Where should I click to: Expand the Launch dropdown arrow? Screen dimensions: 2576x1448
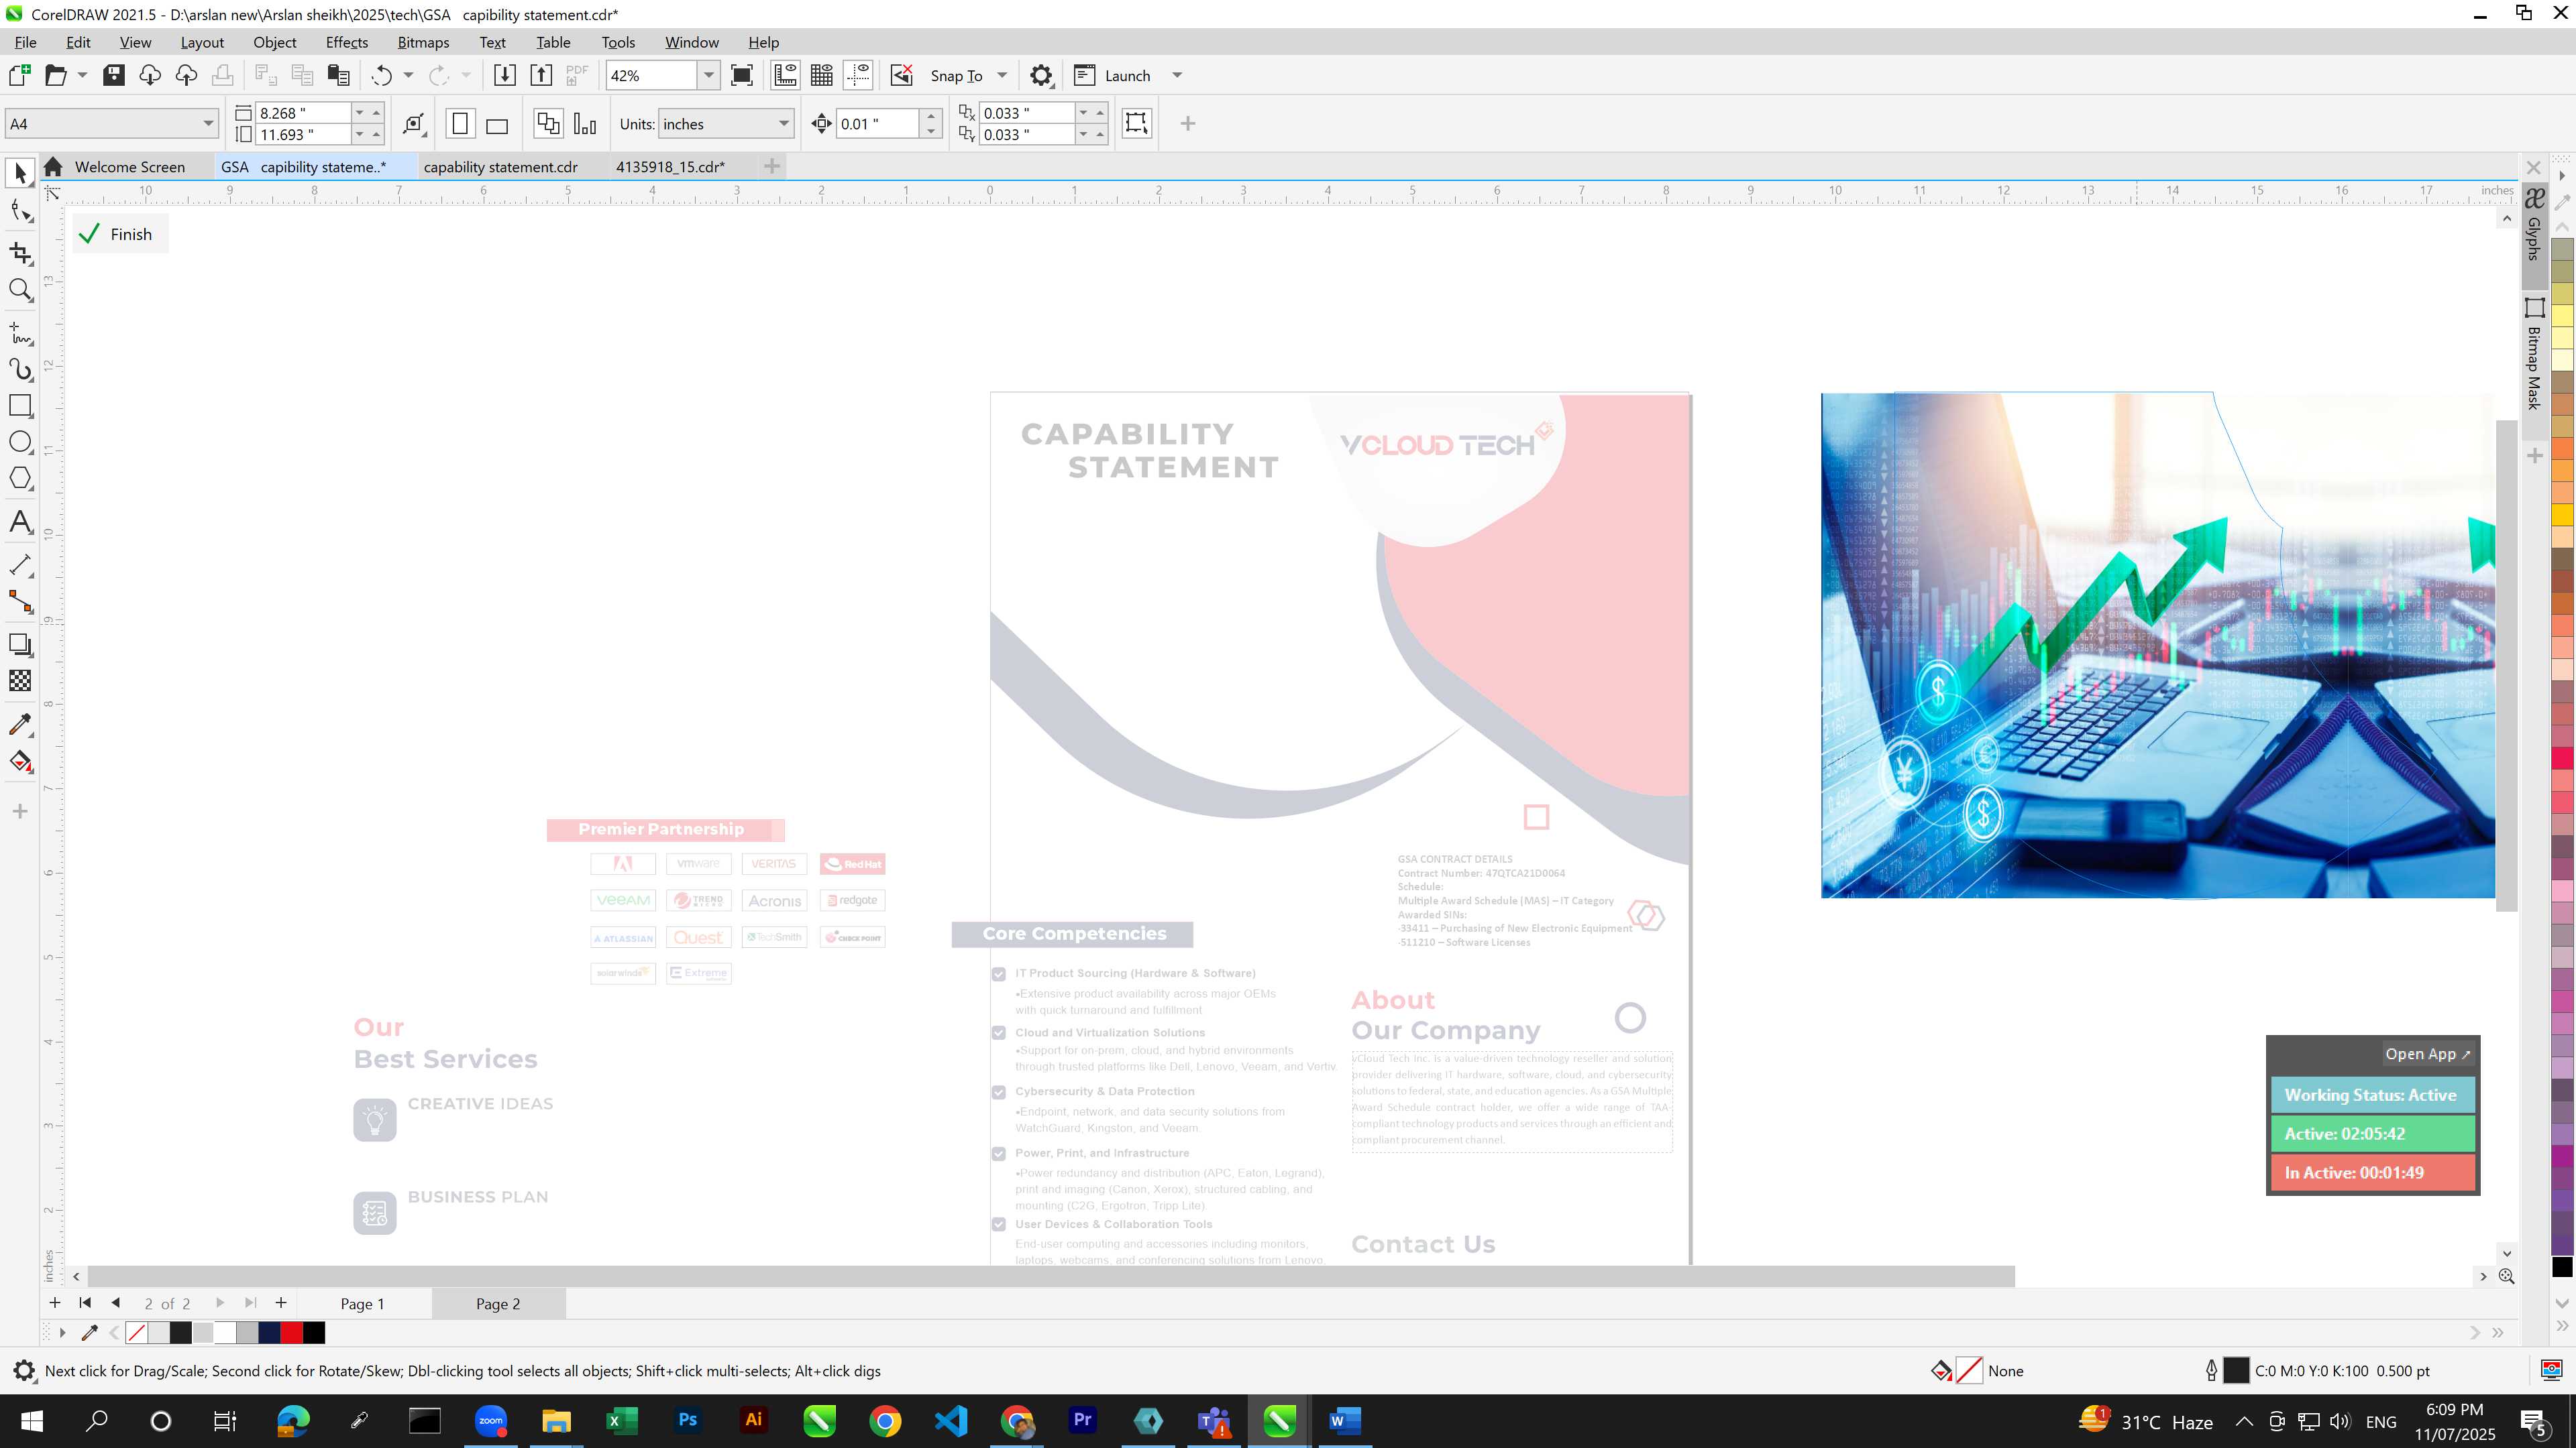[1177, 75]
